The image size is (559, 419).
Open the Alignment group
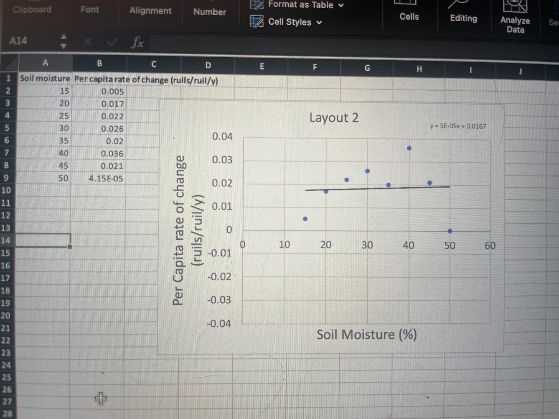coord(151,11)
